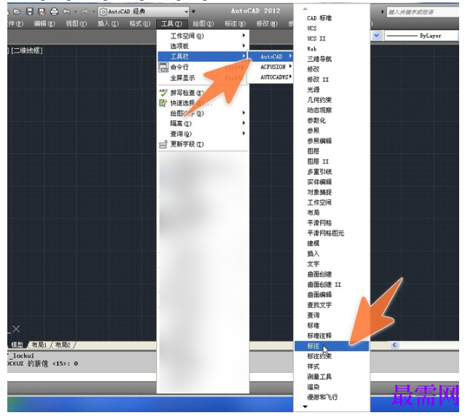Open the 修改(M) menu in the menu bar

pos(267,23)
